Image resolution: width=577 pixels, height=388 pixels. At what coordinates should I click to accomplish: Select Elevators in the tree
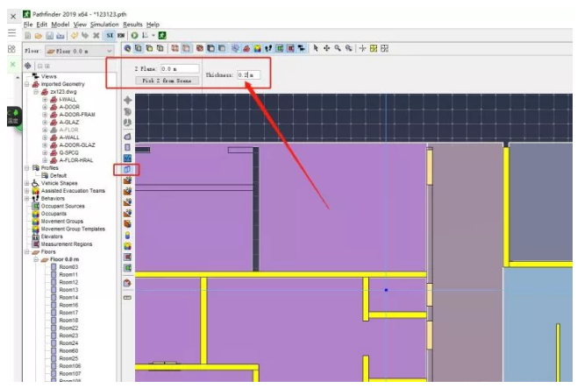[x=52, y=236]
